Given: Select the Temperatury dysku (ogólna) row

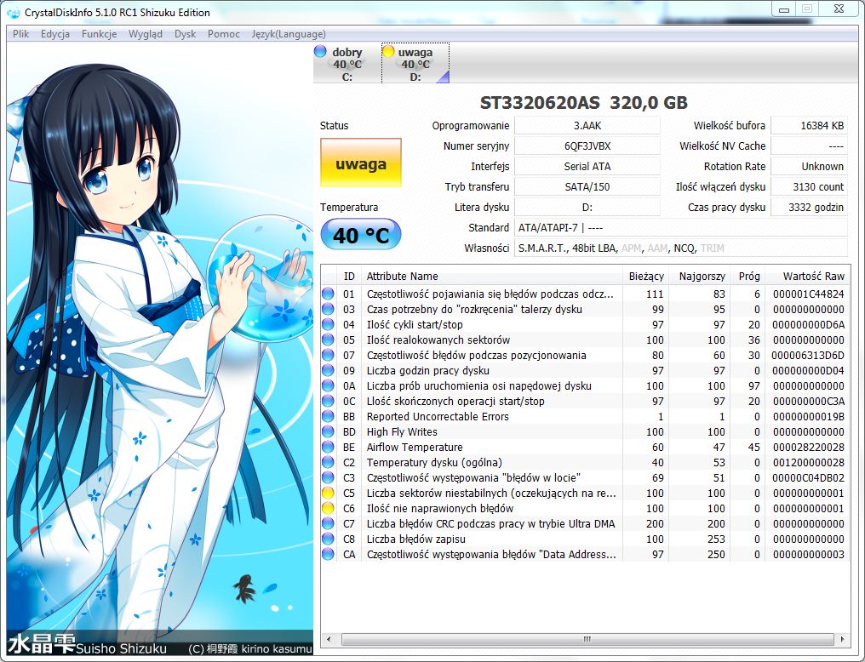Looking at the screenshot, I should pyautogui.click(x=585, y=462).
